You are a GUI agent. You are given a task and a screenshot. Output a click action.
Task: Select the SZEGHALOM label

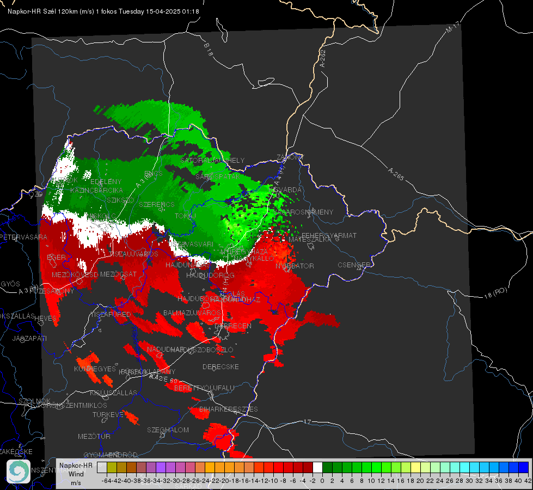168,430
